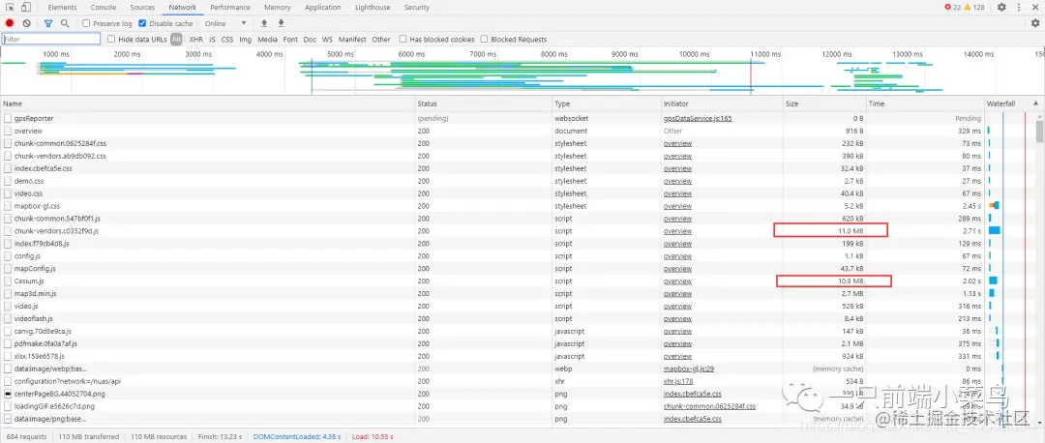Open the Lighthouse tab
This screenshot has width=1045, height=443.
tap(373, 8)
